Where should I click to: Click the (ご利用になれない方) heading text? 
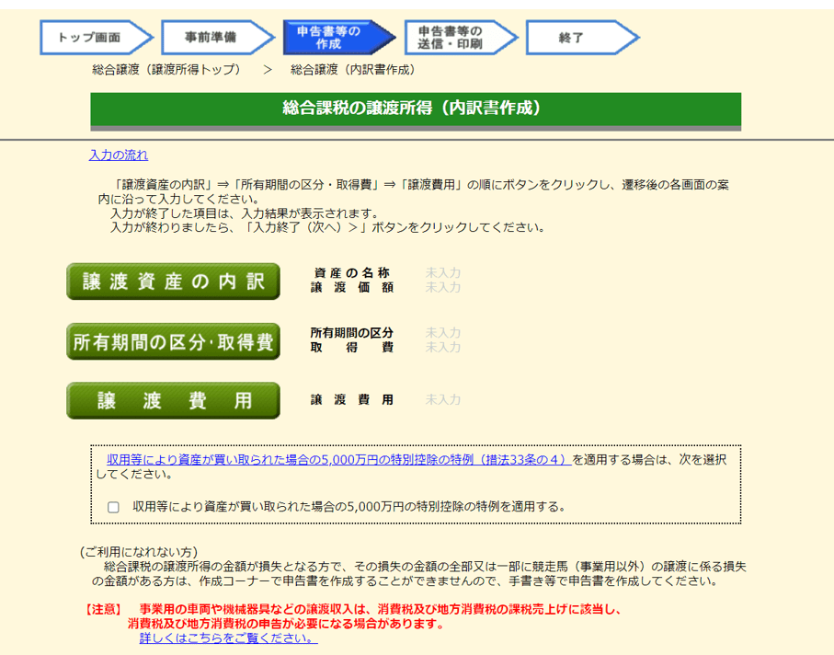(139, 552)
